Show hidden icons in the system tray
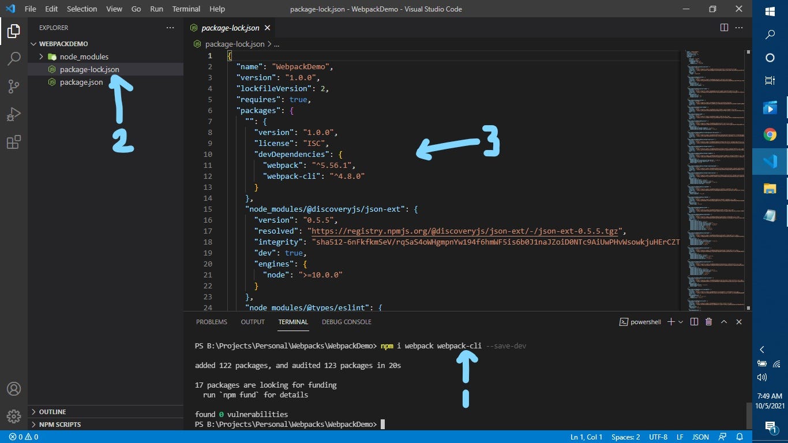 (x=762, y=349)
